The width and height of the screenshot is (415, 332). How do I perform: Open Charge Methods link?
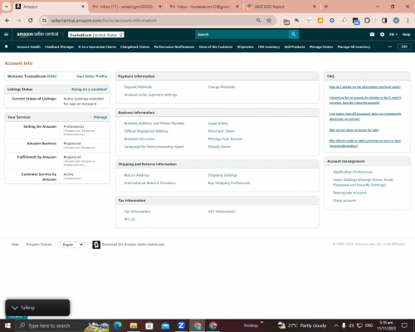[222, 87]
